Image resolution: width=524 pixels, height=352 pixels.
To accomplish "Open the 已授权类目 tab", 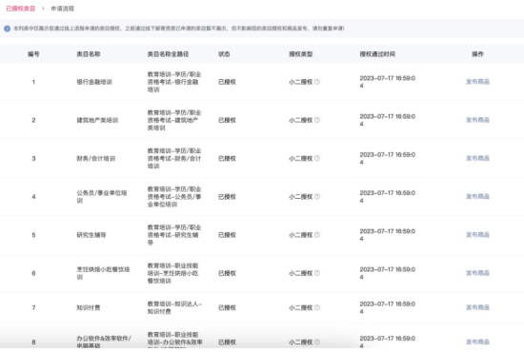I will pyautogui.click(x=21, y=9).
